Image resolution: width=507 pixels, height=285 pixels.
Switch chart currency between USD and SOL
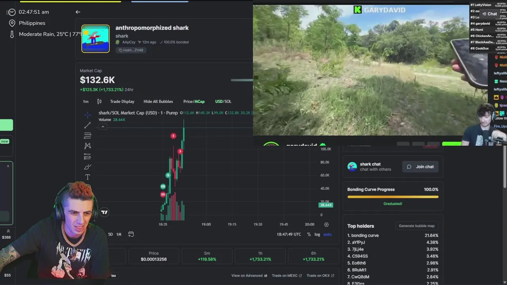tap(223, 101)
